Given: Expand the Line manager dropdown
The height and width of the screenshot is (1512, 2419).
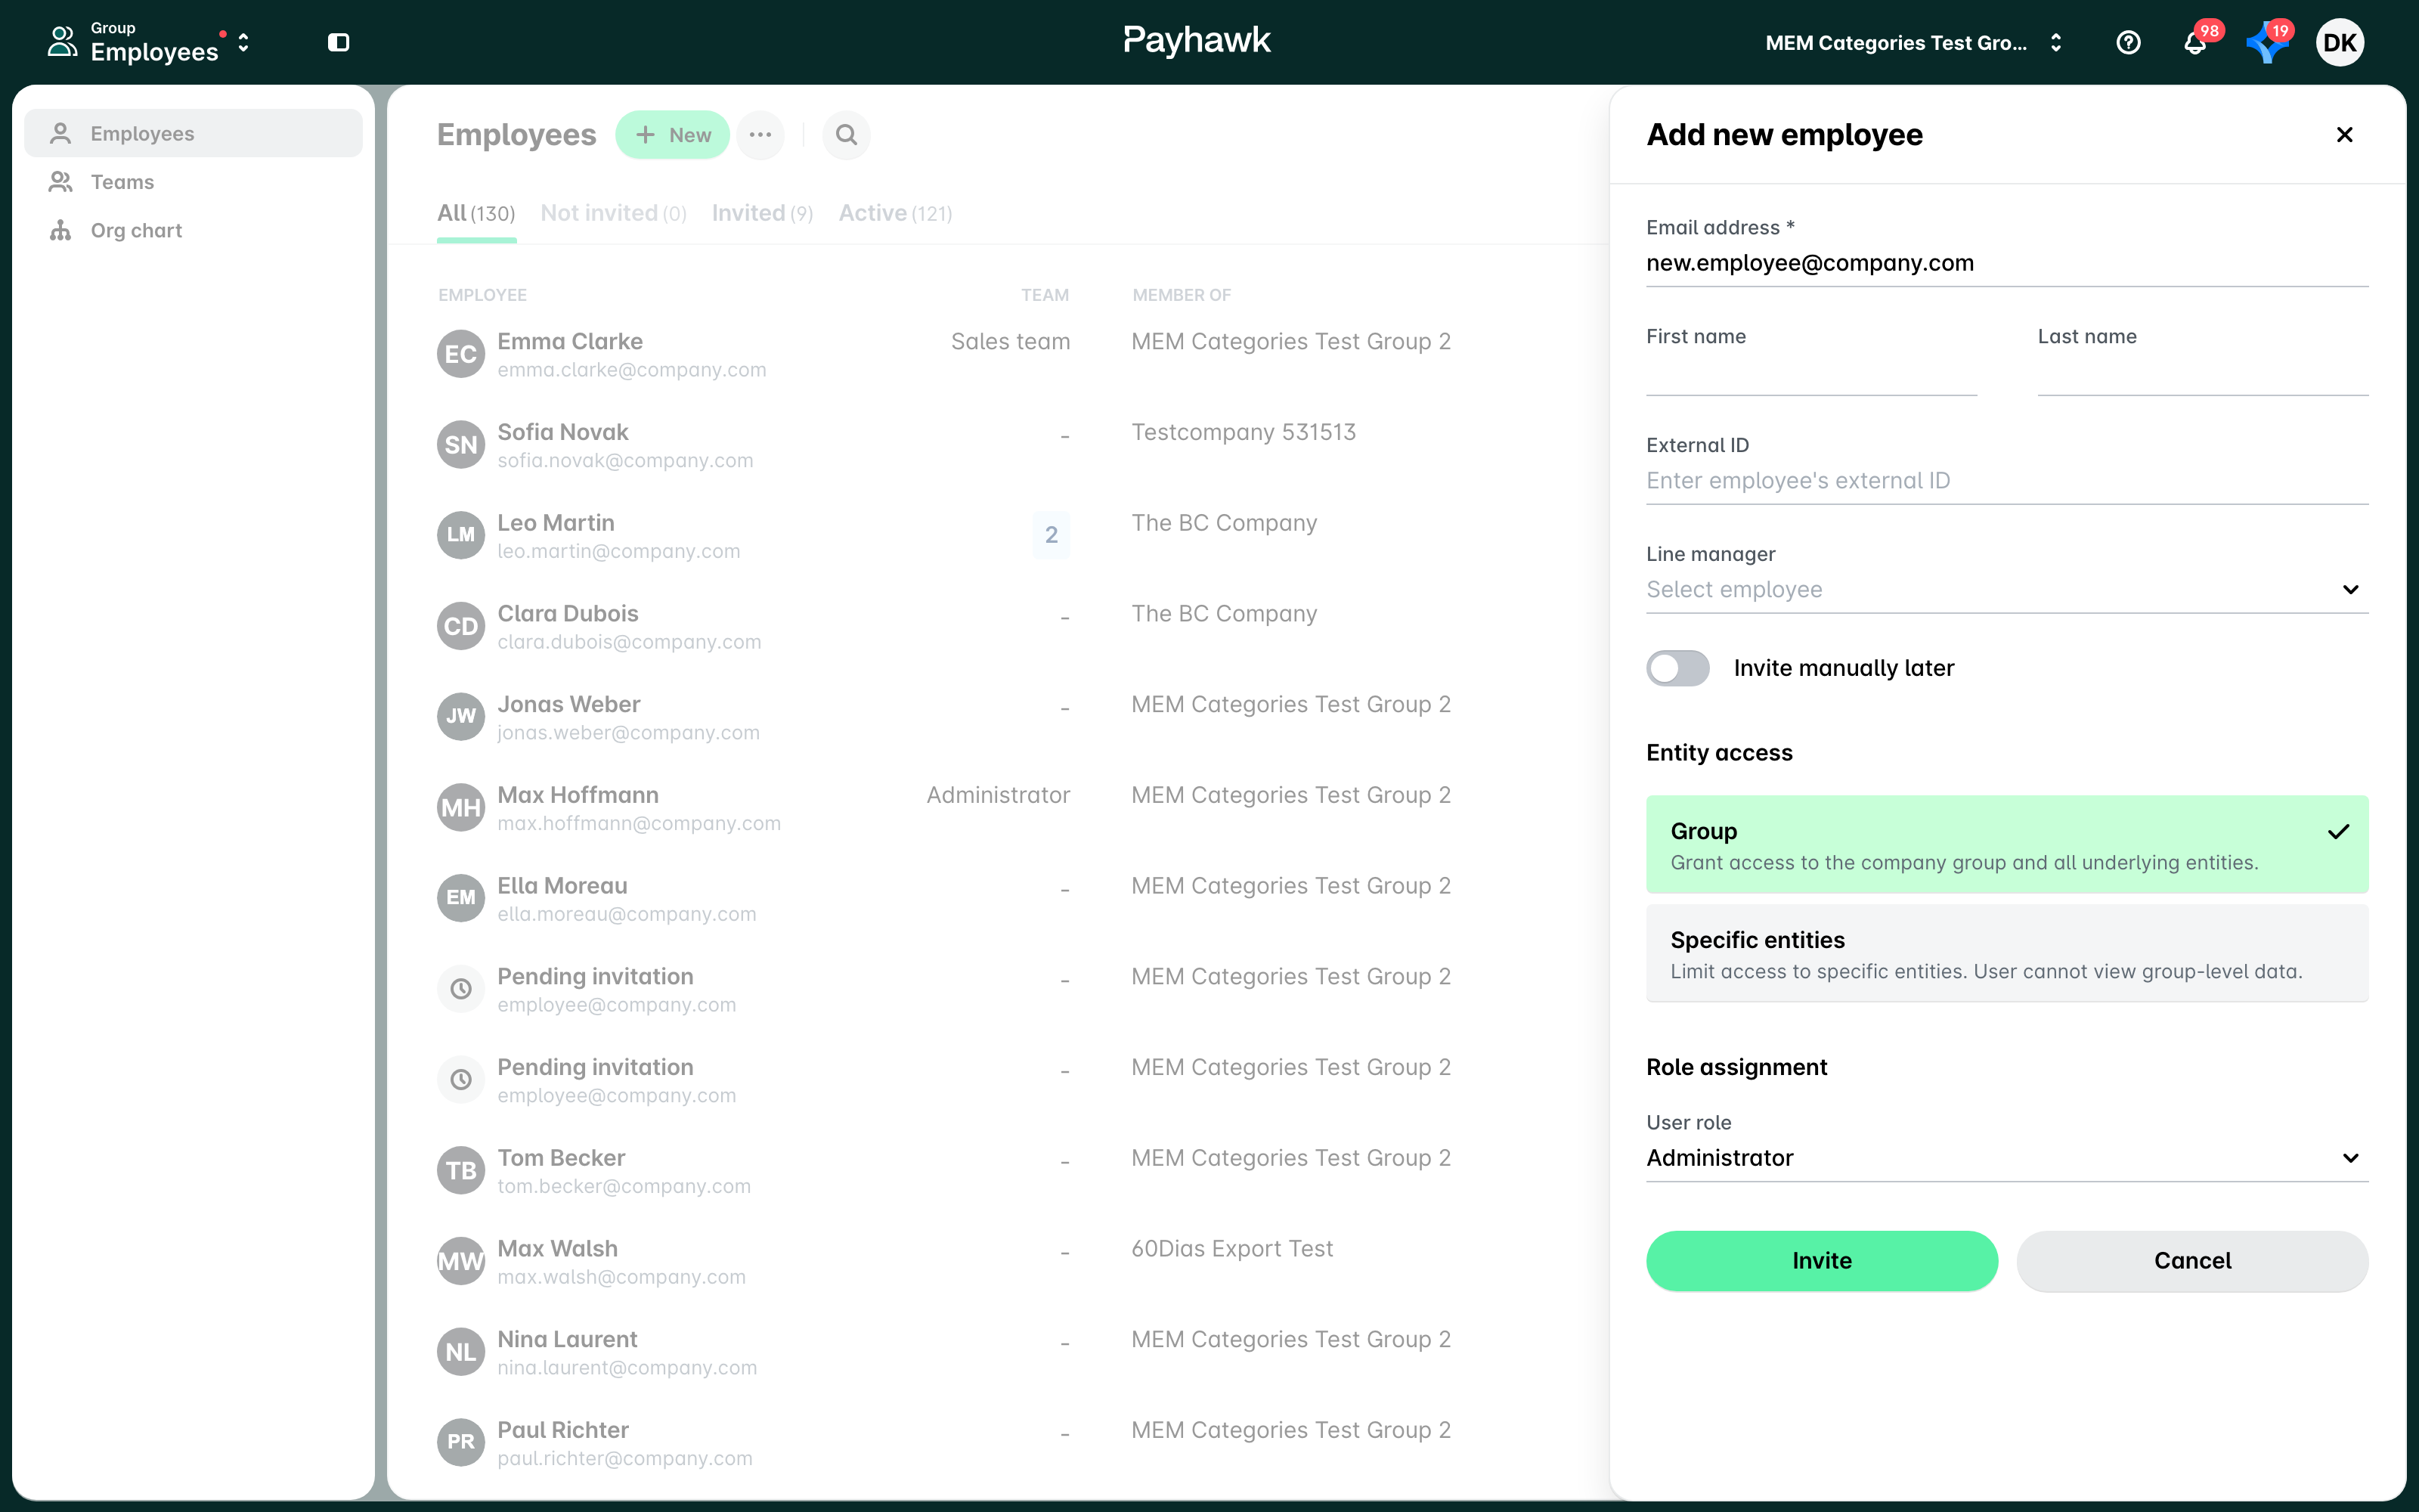Looking at the screenshot, I should point(2007,589).
